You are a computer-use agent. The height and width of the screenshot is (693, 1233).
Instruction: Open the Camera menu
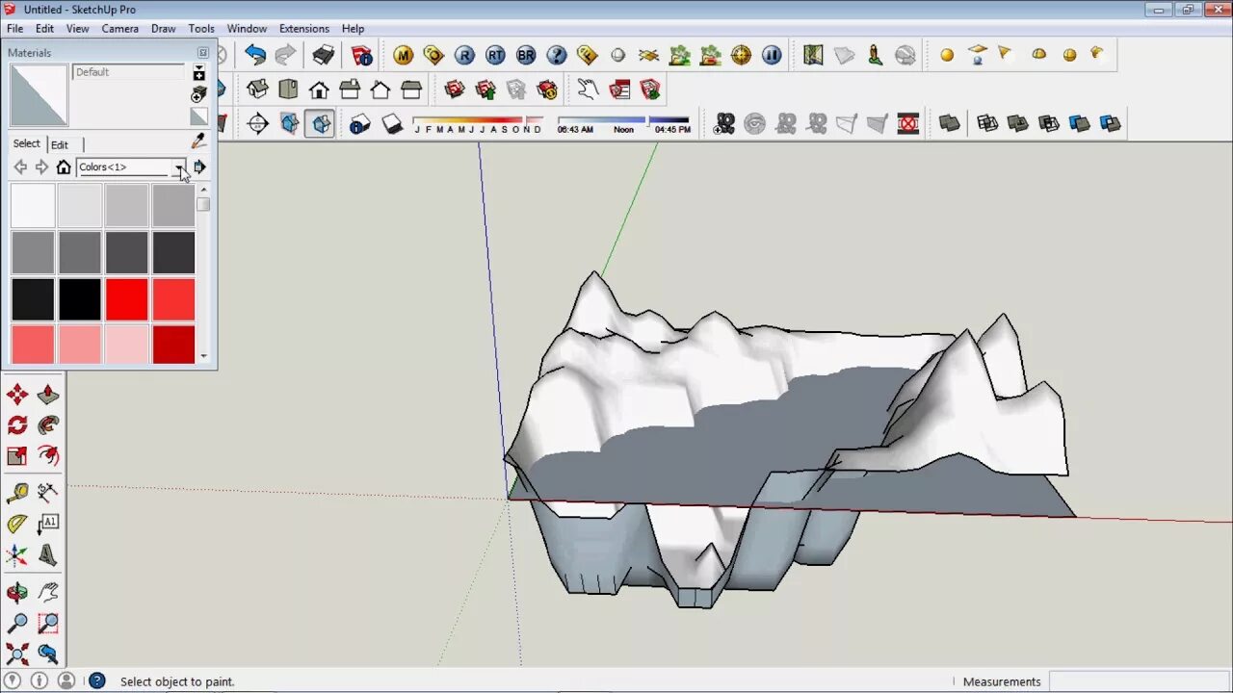(x=119, y=28)
